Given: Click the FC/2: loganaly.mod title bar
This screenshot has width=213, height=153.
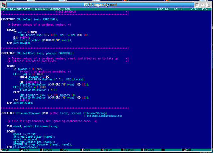Looking at the screenshot, I should tap(101, 5).
